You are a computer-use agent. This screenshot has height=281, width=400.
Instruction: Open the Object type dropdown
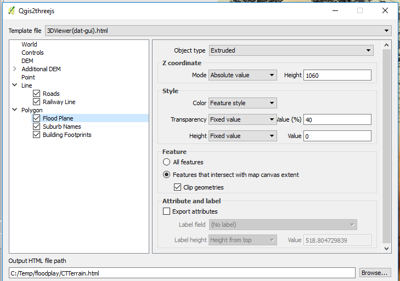pyautogui.click(x=291, y=50)
